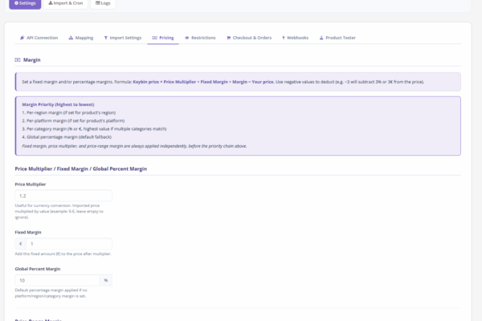Click the gear icon on Settings button
Viewport: 482px width, 321px height.
pyautogui.click(x=16, y=3)
